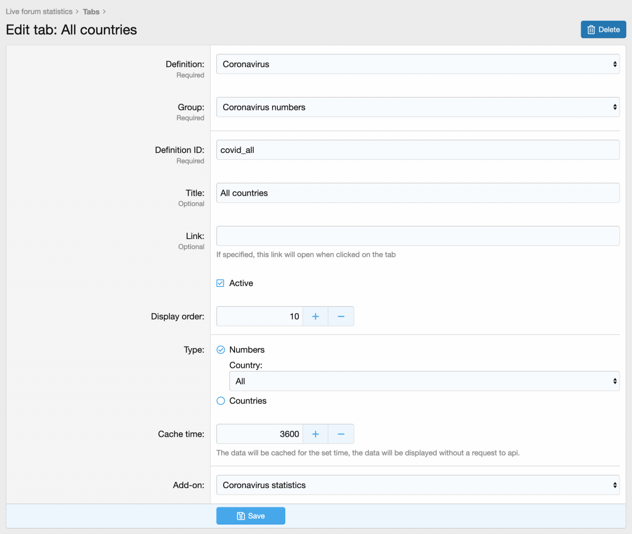Viewport: 632px width, 534px height.
Task: Click the Display order number field
Action: pos(260,317)
